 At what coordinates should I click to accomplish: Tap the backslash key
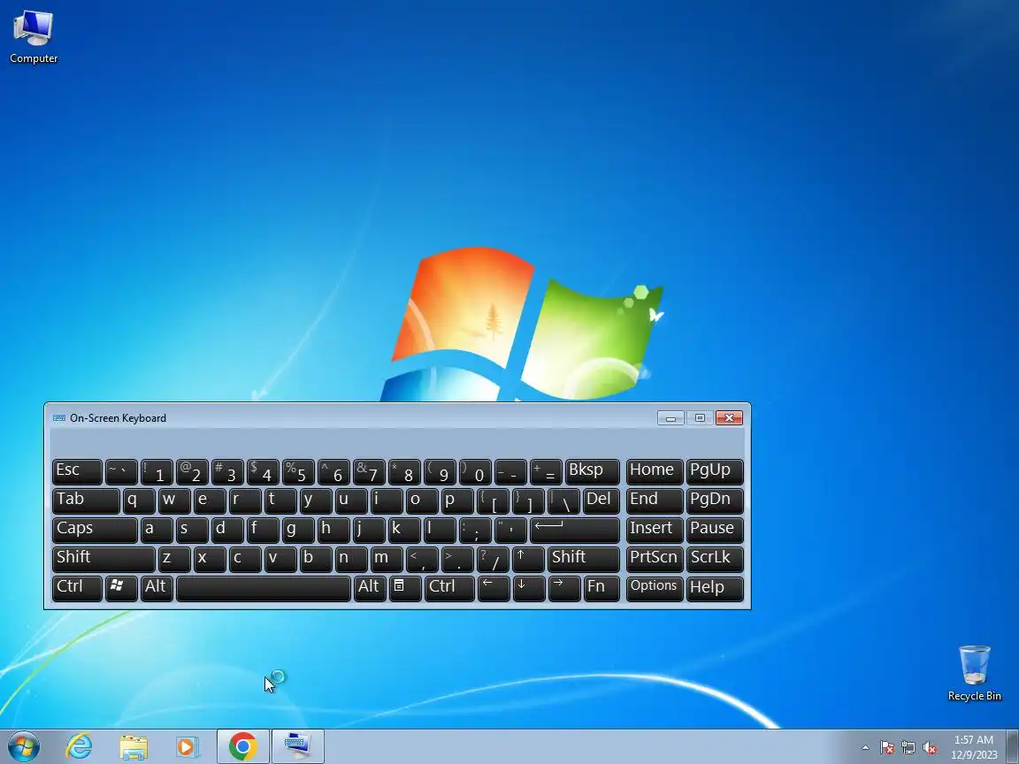(x=563, y=500)
